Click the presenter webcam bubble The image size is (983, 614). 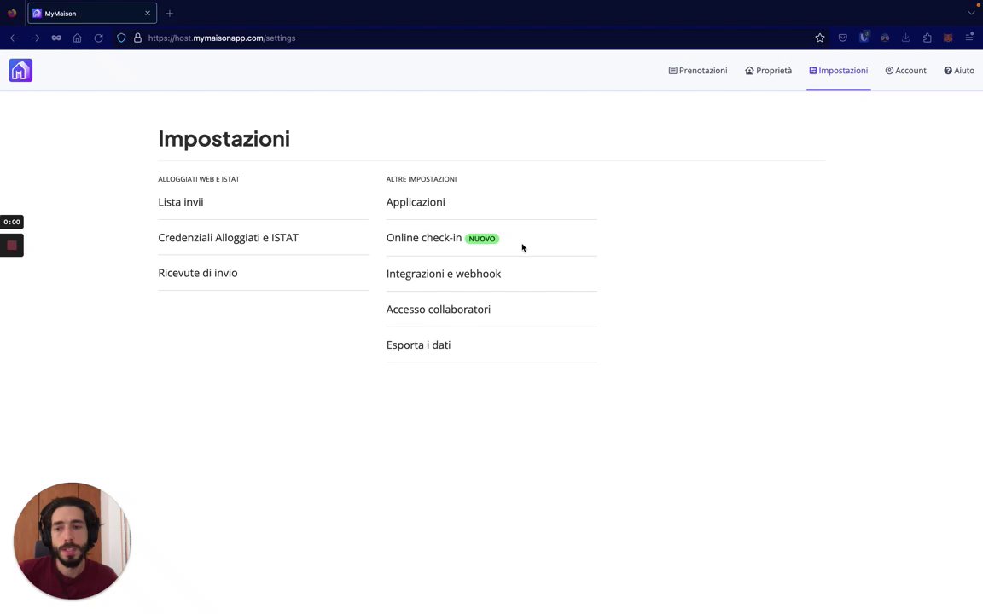(72, 541)
